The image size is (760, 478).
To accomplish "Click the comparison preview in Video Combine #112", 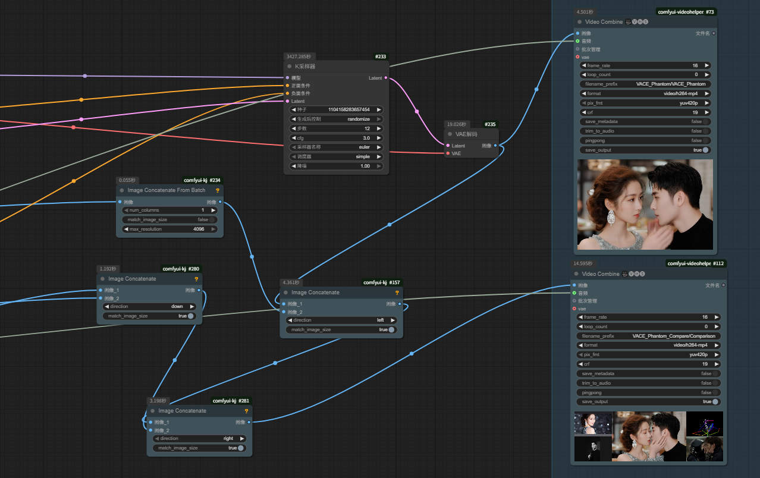I will (x=649, y=437).
